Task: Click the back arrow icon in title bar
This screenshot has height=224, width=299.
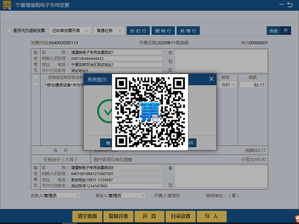Action: tap(290, 4)
